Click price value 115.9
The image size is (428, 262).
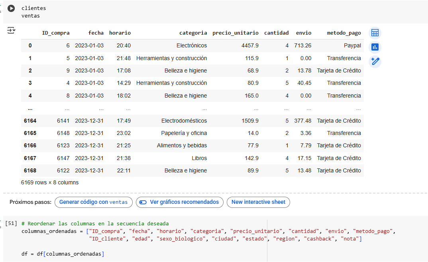[252, 59]
